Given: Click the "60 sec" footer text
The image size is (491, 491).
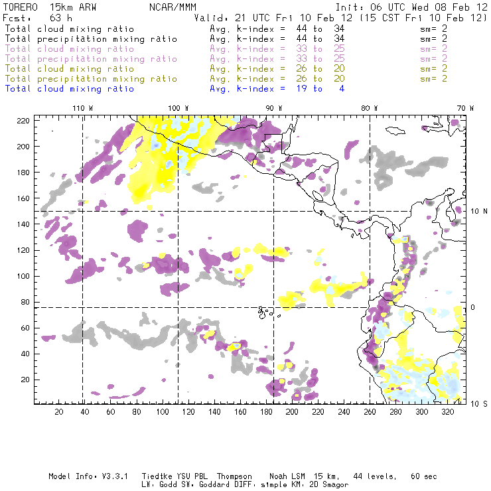Looking at the screenshot, I should [x=424, y=476].
